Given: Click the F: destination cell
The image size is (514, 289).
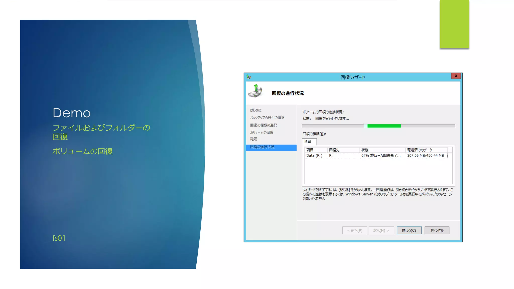Looking at the screenshot, I should pyautogui.click(x=331, y=156).
